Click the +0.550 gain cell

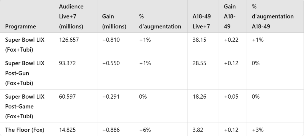[x=111, y=63]
